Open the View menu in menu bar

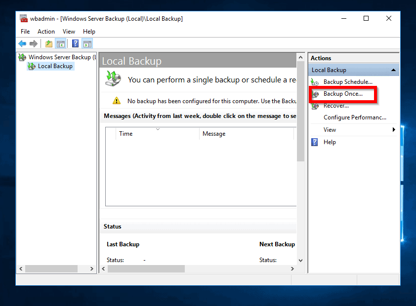tap(69, 32)
